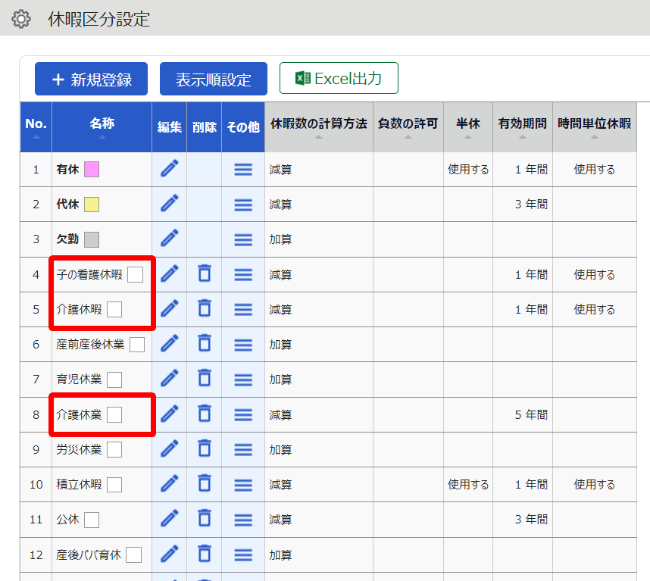This screenshot has width=650, height=581.
Task: Click the white swatch beside 介護休暇
Action: [114, 309]
